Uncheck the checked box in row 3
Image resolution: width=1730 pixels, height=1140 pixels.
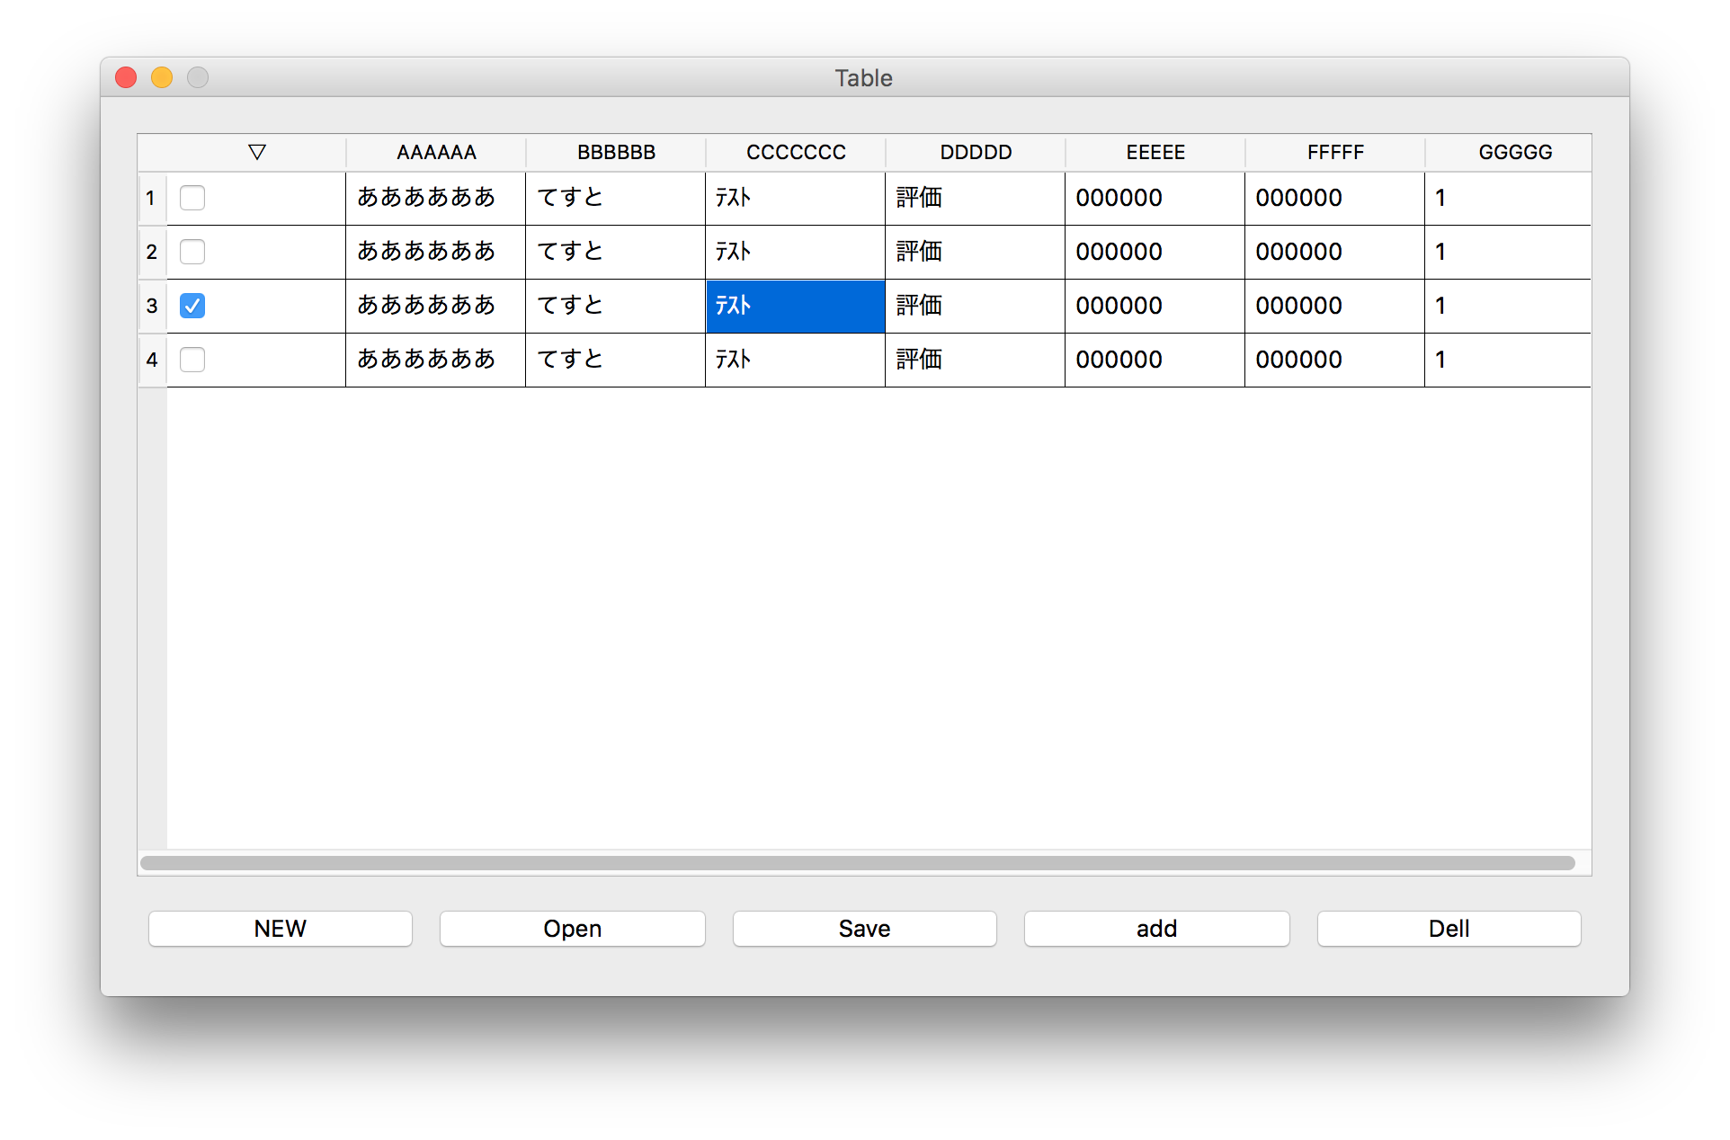(x=192, y=306)
